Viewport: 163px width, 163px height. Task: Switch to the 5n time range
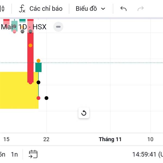point(2,154)
